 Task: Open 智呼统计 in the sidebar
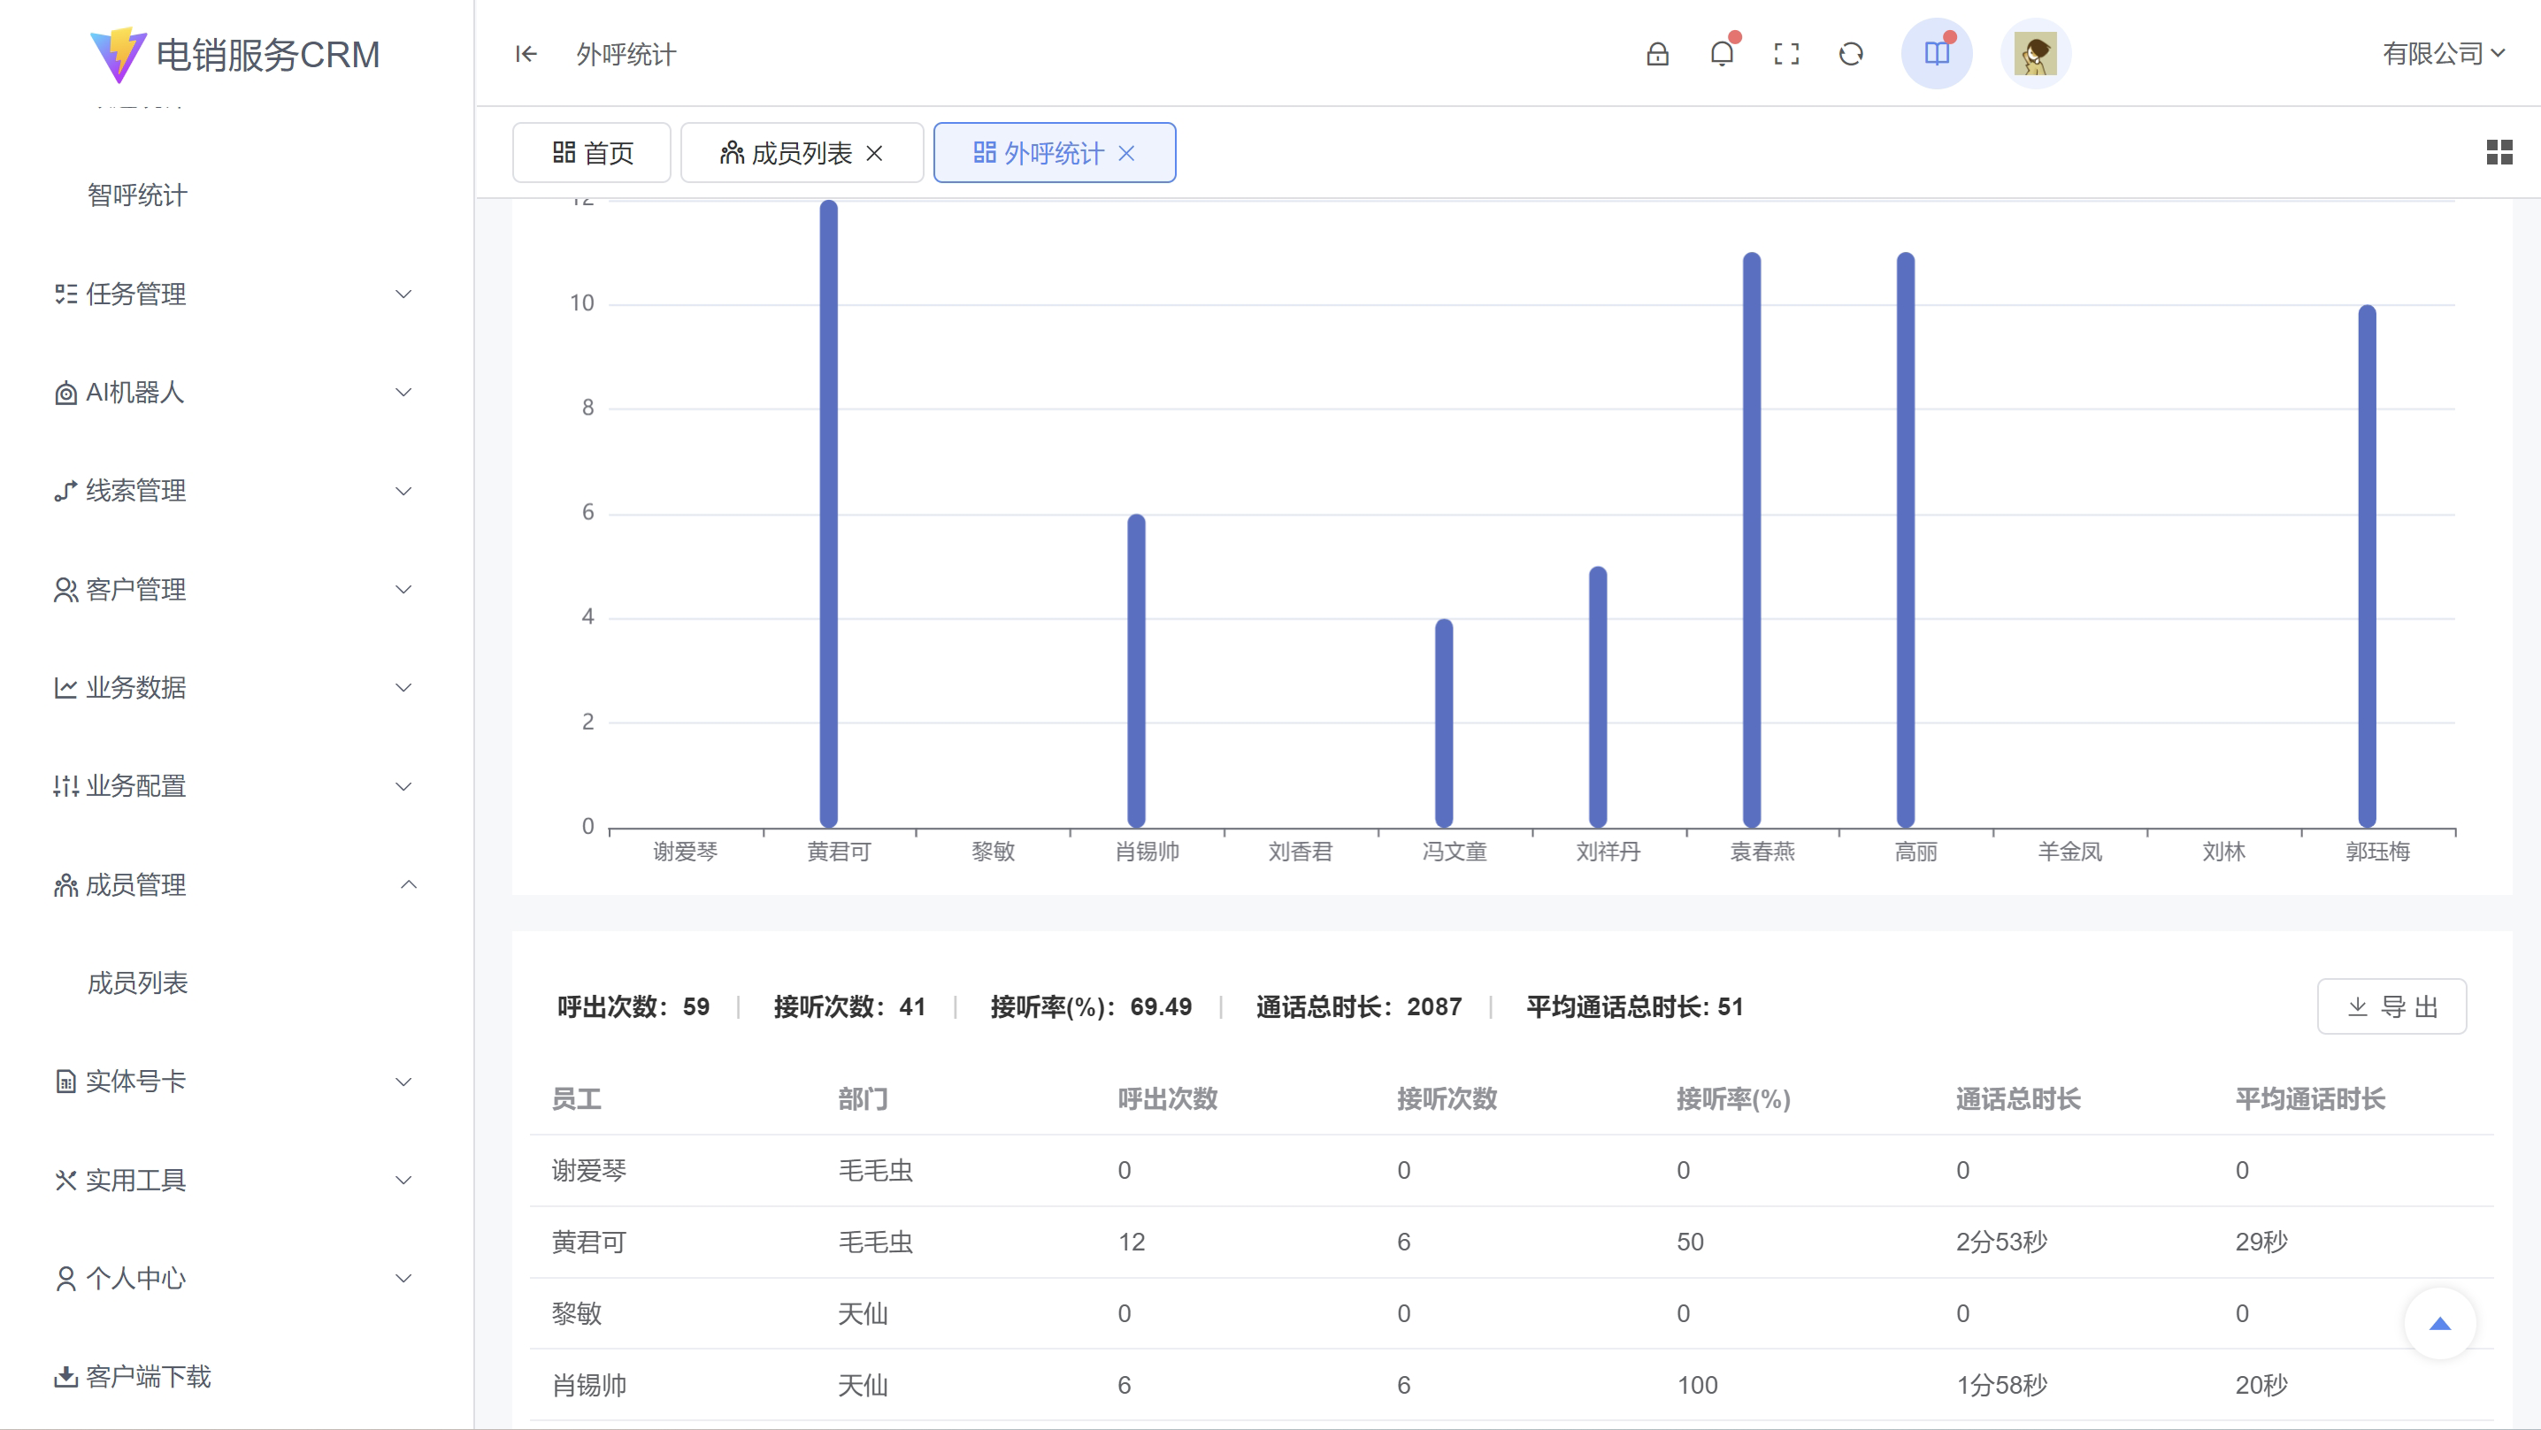coord(137,195)
